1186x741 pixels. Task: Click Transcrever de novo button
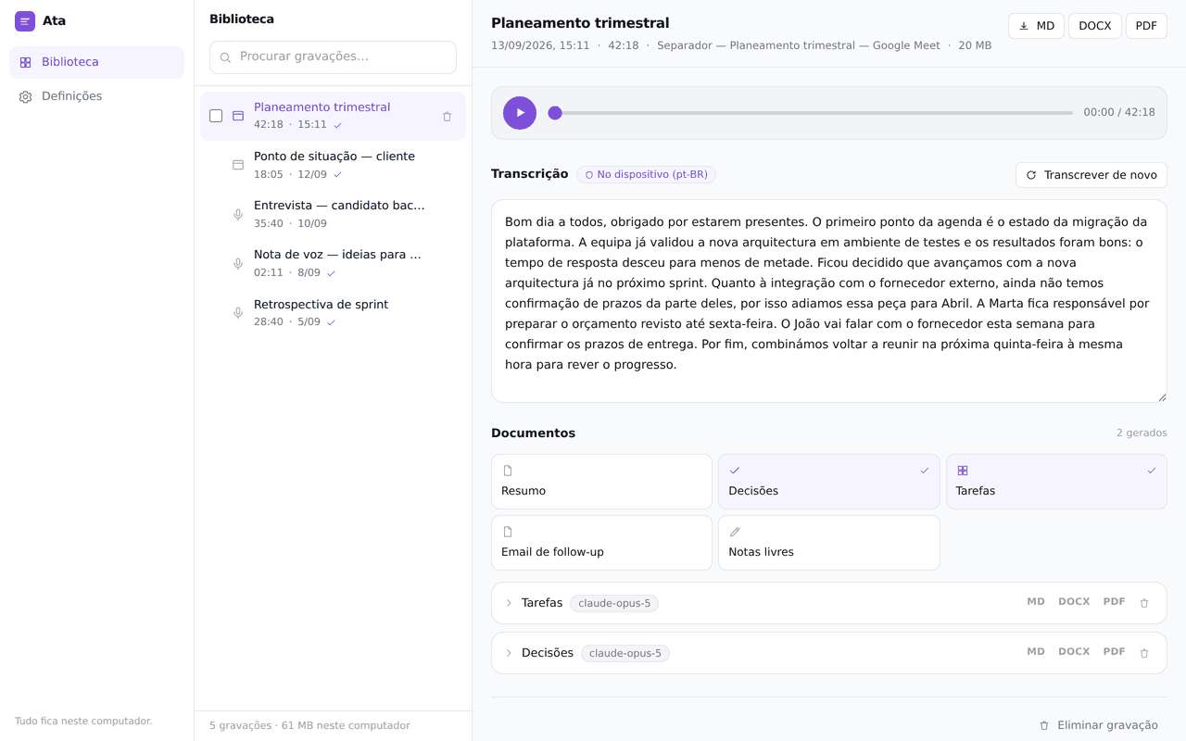click(x=1091, y=175)
